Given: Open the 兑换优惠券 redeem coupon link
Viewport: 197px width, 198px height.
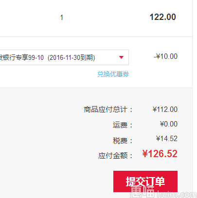Looking at the screenshot, I should coord(113,74).
